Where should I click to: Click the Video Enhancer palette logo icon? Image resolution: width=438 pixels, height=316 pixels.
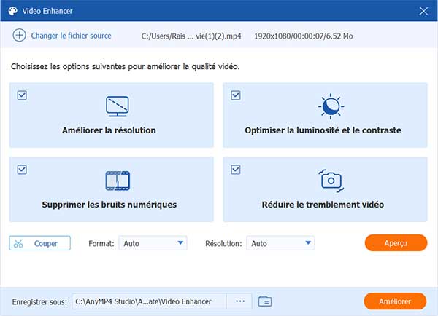(x=13, y=11)
